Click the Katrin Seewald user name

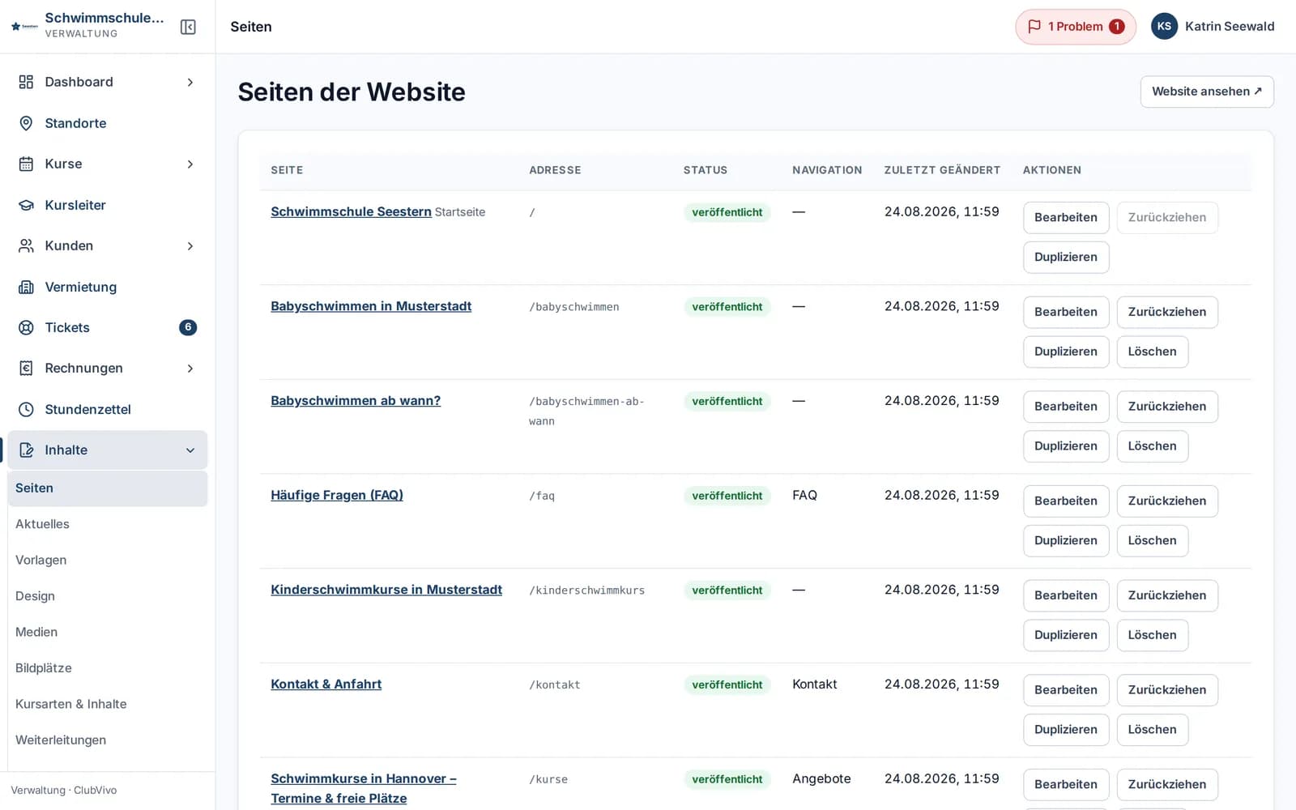(x=1230, y=27)
